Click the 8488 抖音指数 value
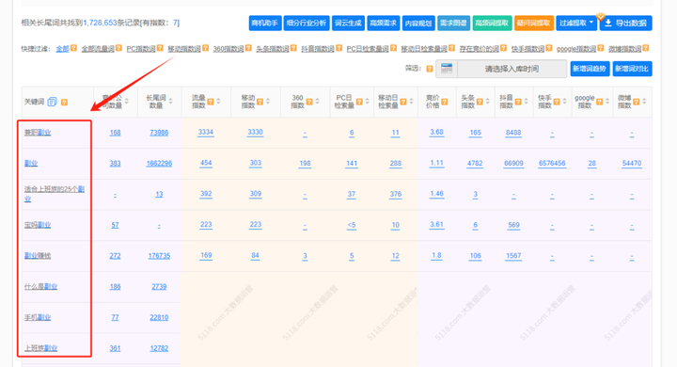 [513, 133]
